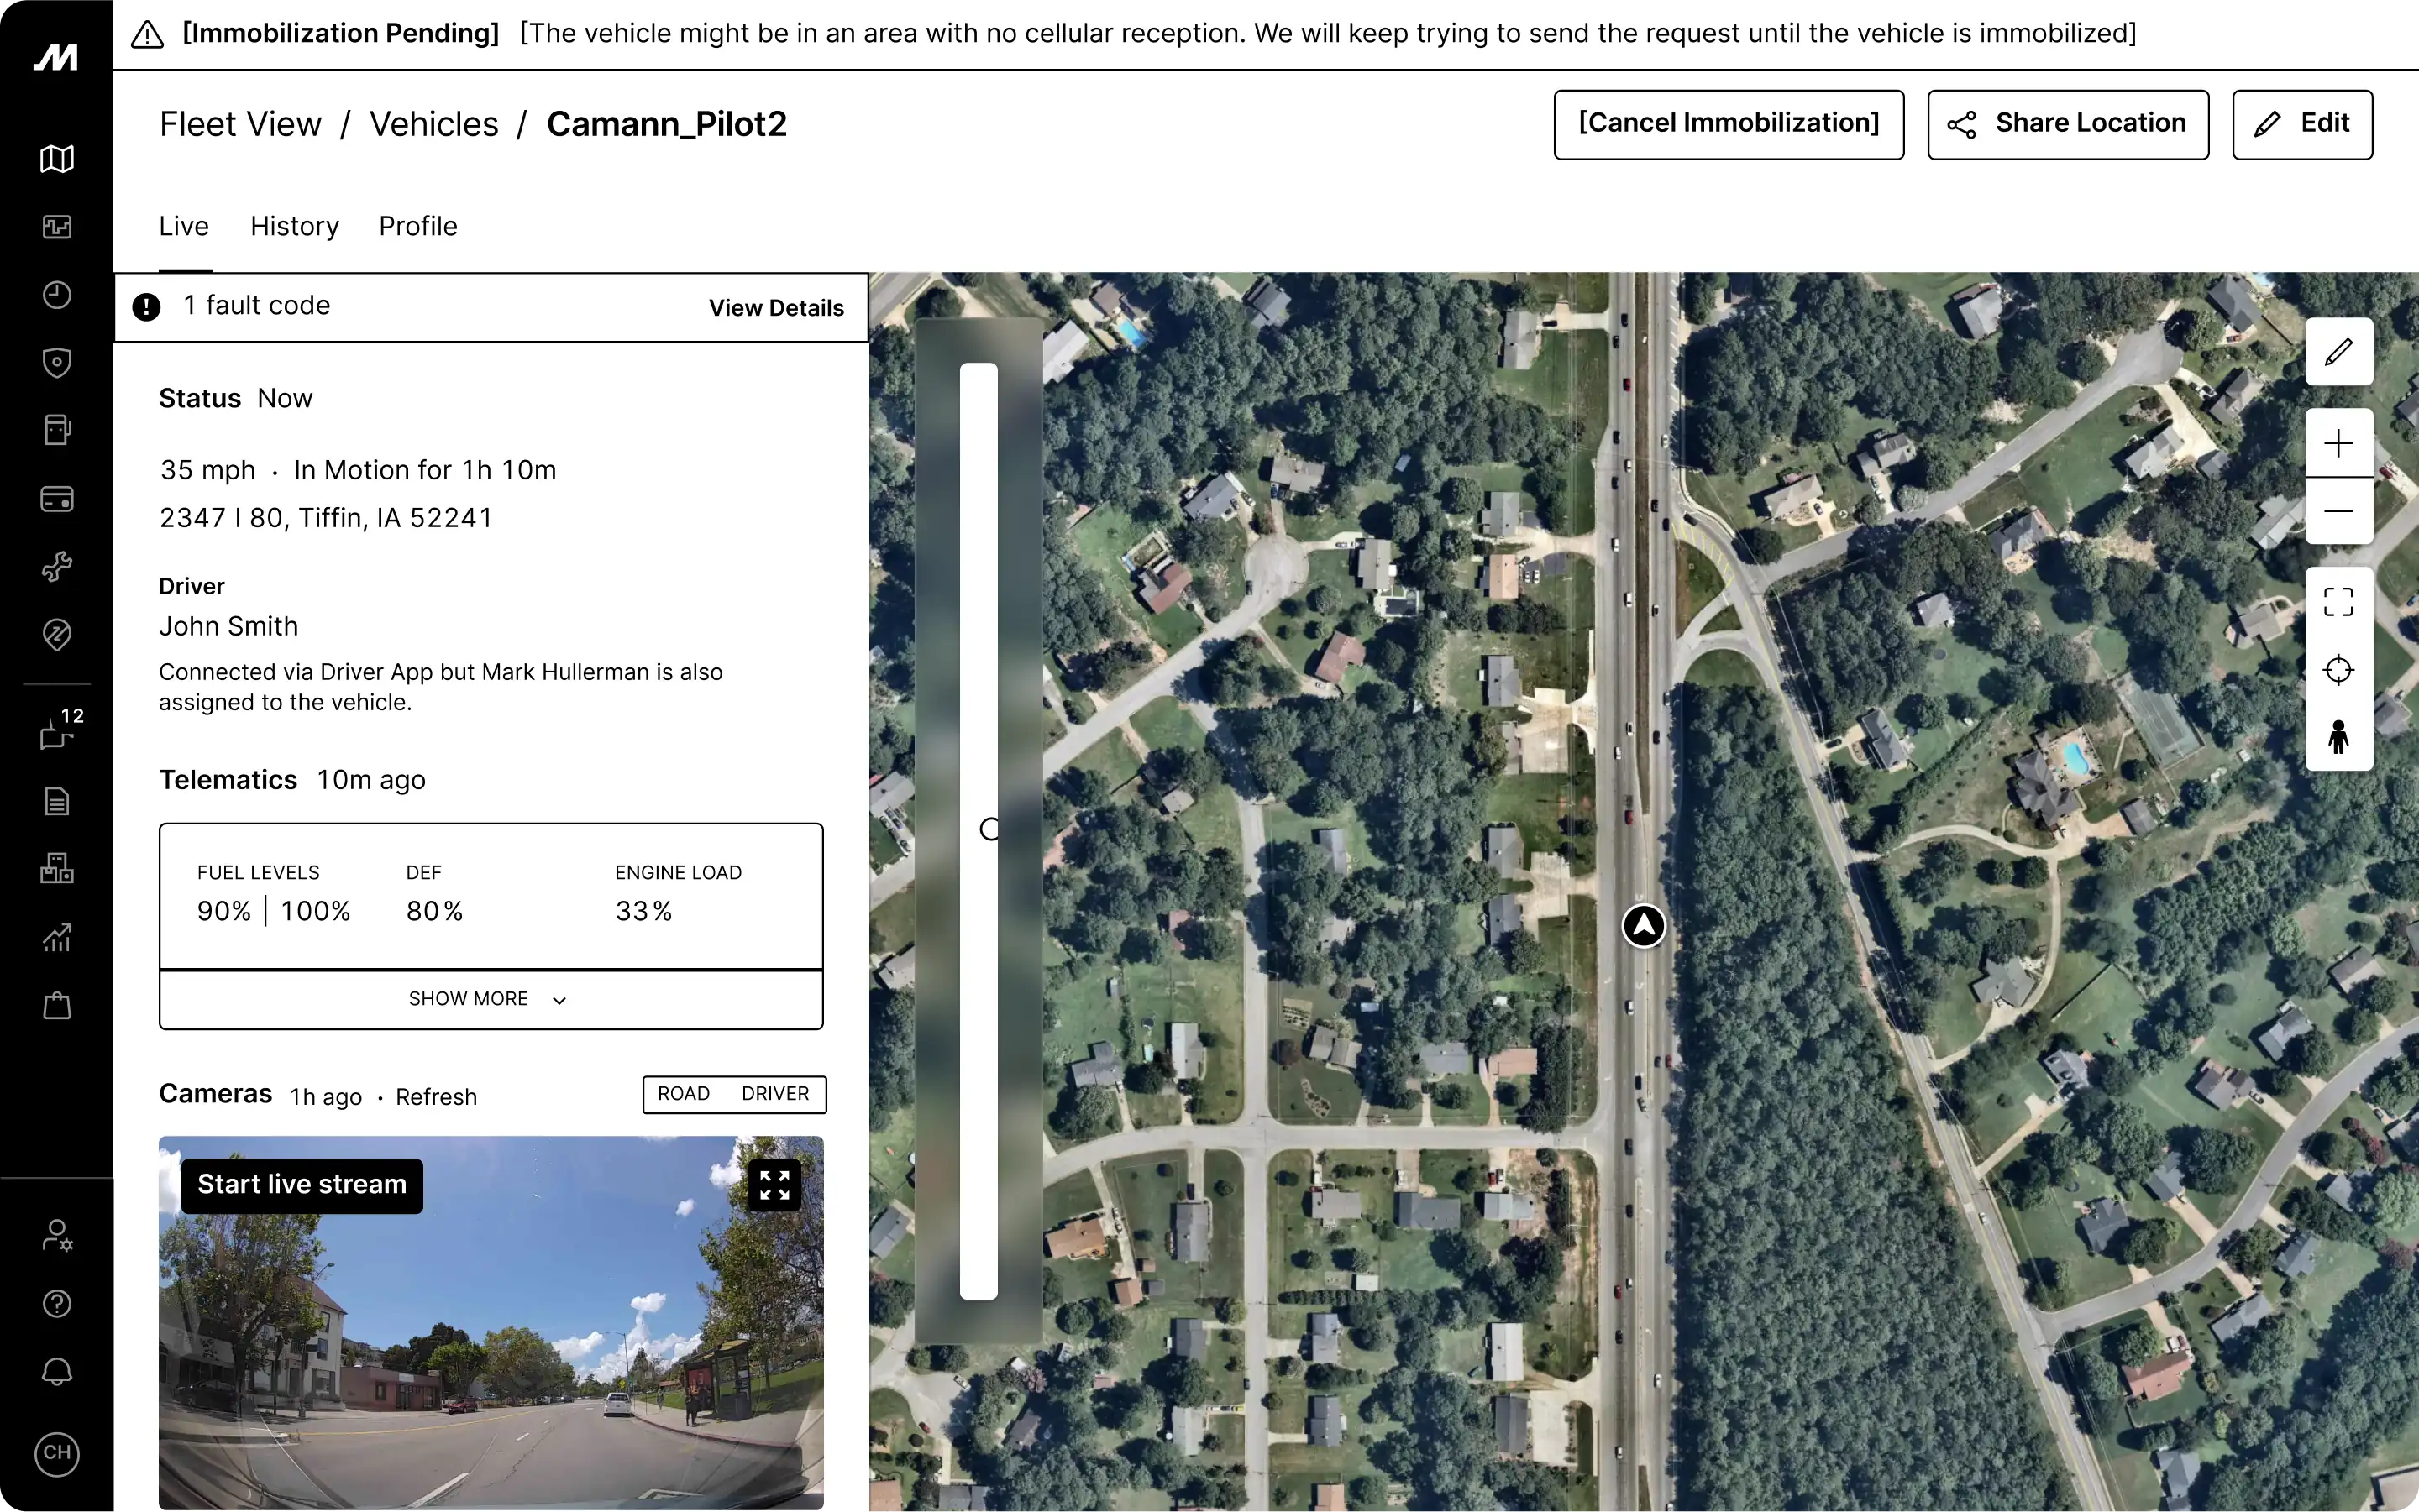The width and height of the screenshot is (2419, 1512).
Task: Open the Profile tab
Action: click(x=417, y=226)
